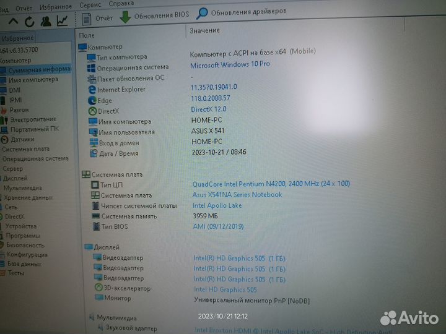Open Операционная система tree category
446x334 pixels.
pyautogui.click(x=35, y=158)
